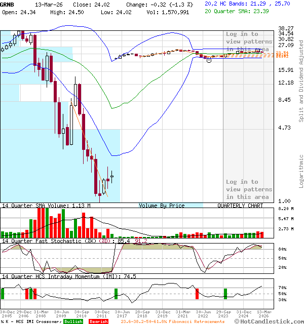The width and height of the screenshot is (304, 324).
Task: Click the upper 'Log in to view patterns' notice
Action: (242, 42)
